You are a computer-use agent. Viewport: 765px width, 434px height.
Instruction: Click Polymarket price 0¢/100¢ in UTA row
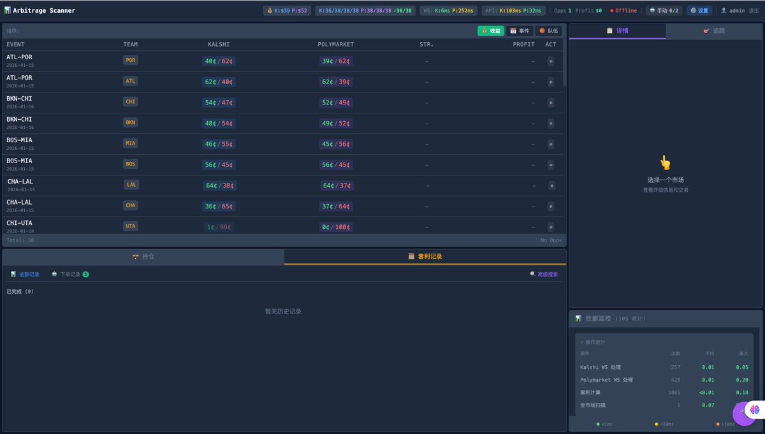[336, 227]
